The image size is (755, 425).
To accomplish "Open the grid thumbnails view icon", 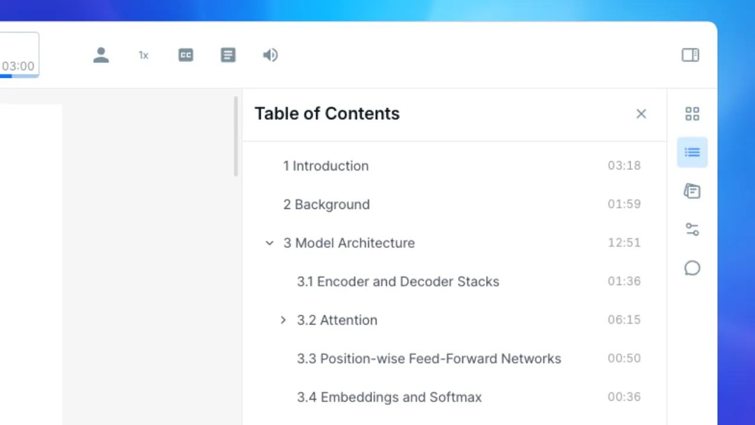I will [x=692, y=114].
